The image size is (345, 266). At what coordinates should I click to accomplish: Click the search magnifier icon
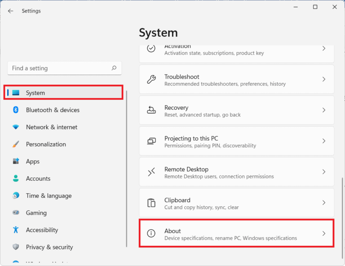pyautogui.click(x=114, y=68)
